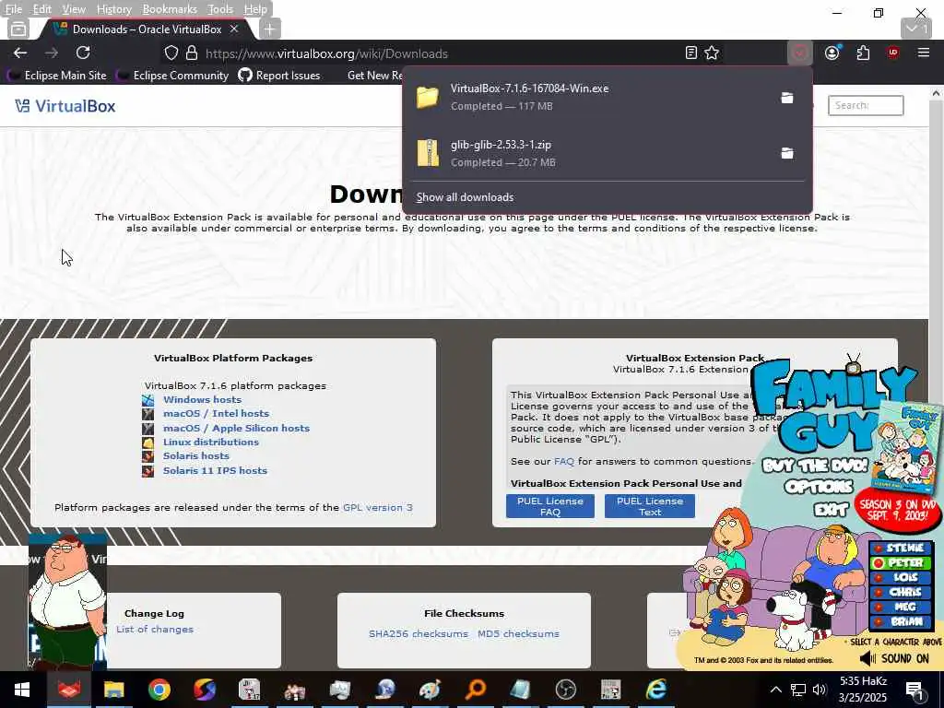Close the downloads panel via toolbar downloads button
The image size is (944, 708).
[x=799, y=53]
